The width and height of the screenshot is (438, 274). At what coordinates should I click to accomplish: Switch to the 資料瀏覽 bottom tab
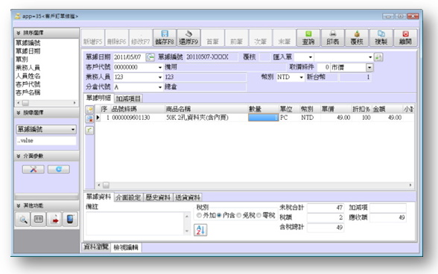(x=96, y=247)
